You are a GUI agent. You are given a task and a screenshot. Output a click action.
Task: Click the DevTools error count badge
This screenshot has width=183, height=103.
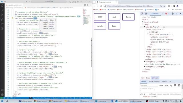[167, 14]
